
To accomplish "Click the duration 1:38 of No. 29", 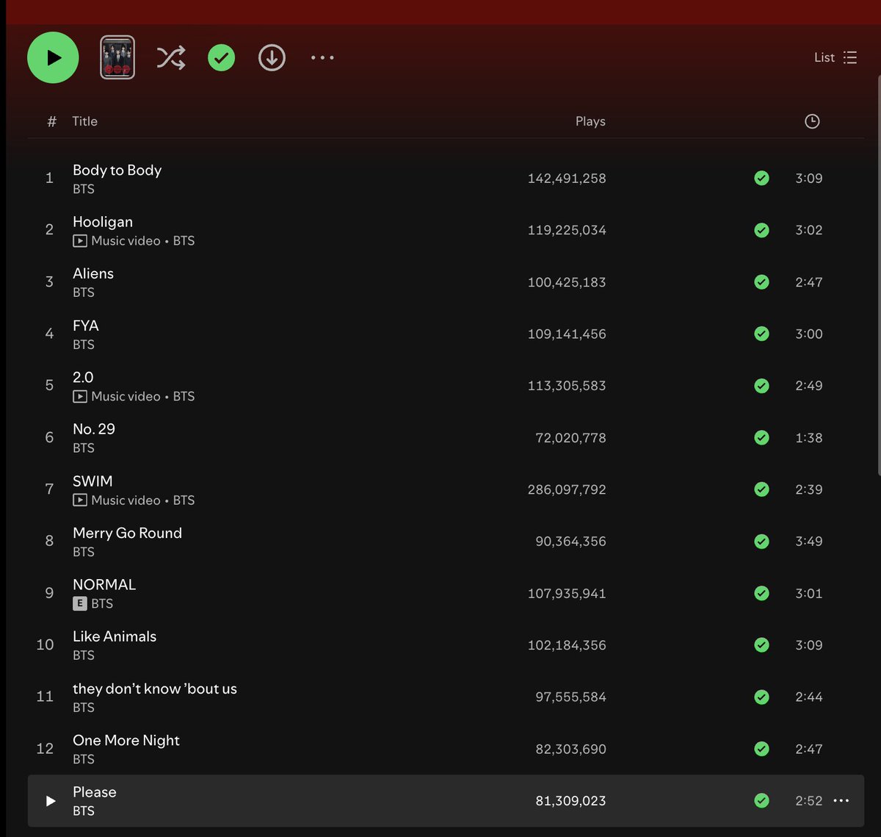I will 809,438.
